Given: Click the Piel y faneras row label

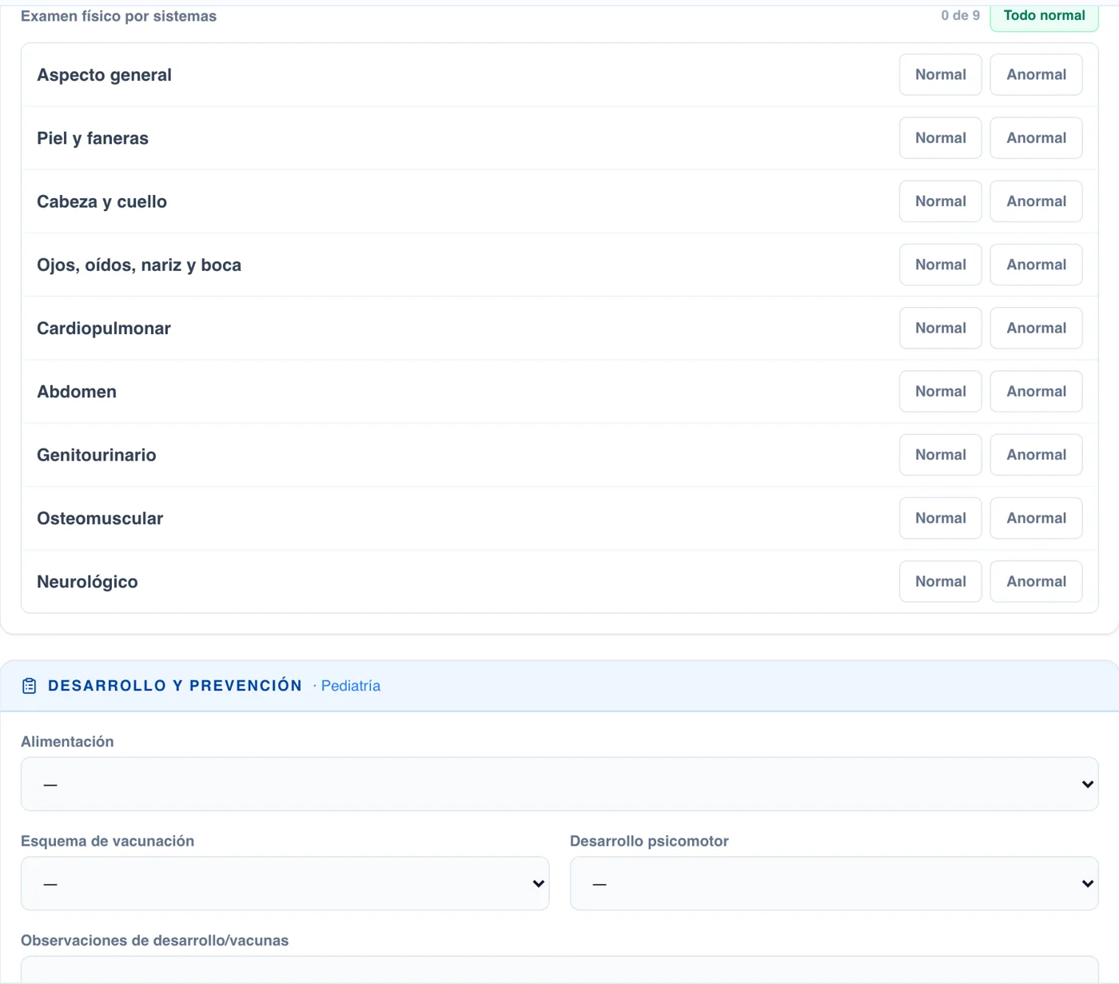Looking at the screenshot, I should [93, 138].
